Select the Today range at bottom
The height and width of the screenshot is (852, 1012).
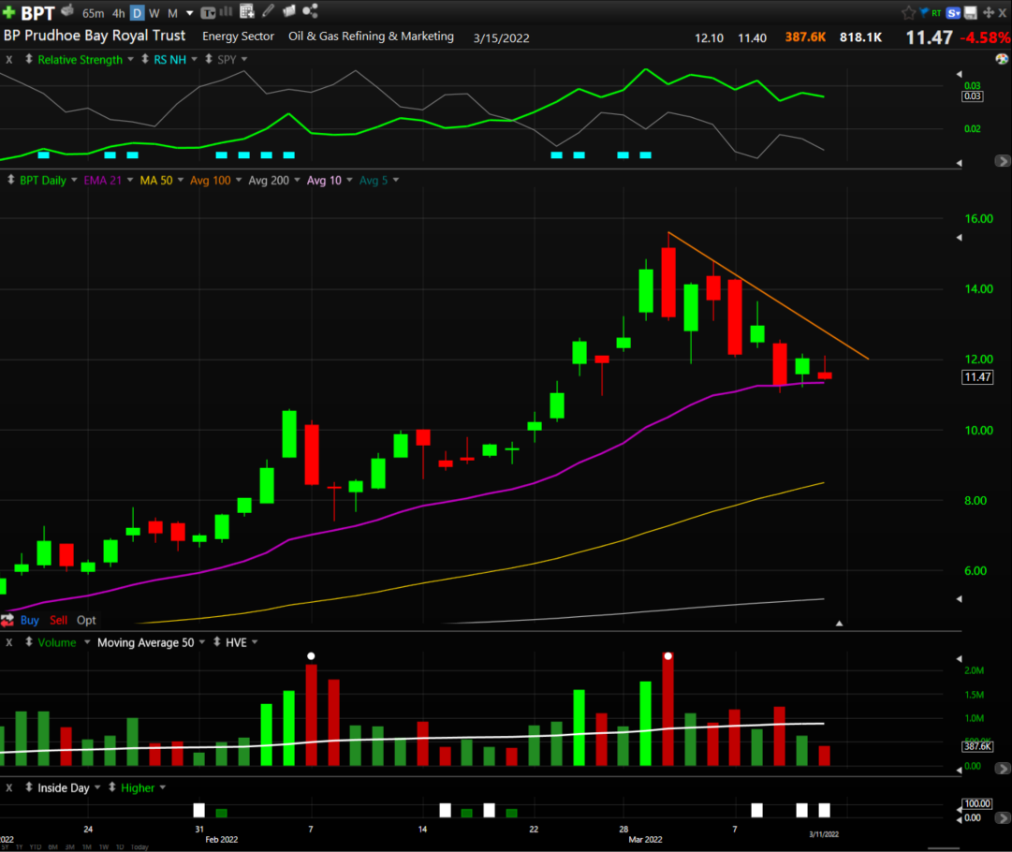click(x=139, y=846)
